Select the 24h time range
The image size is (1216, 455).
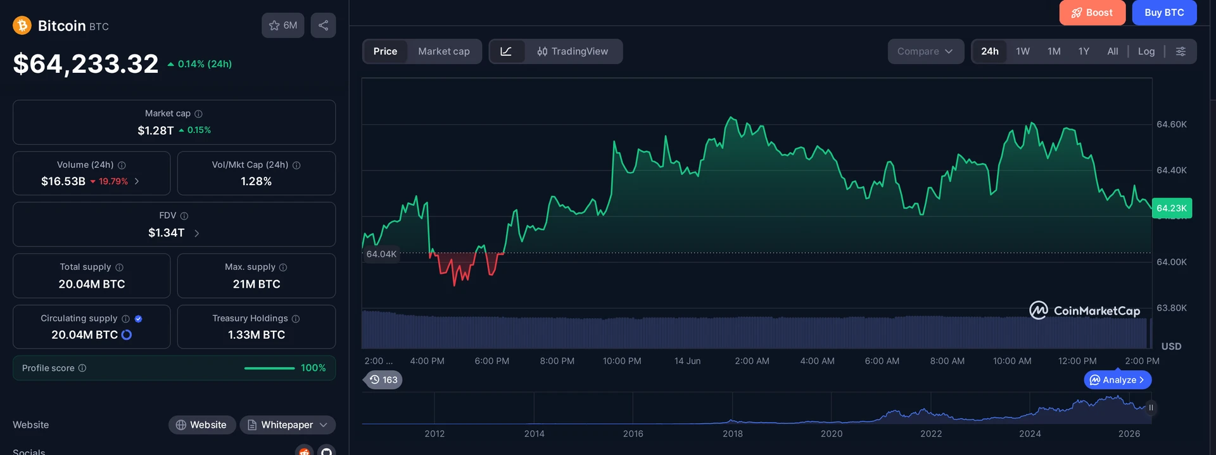990,51
